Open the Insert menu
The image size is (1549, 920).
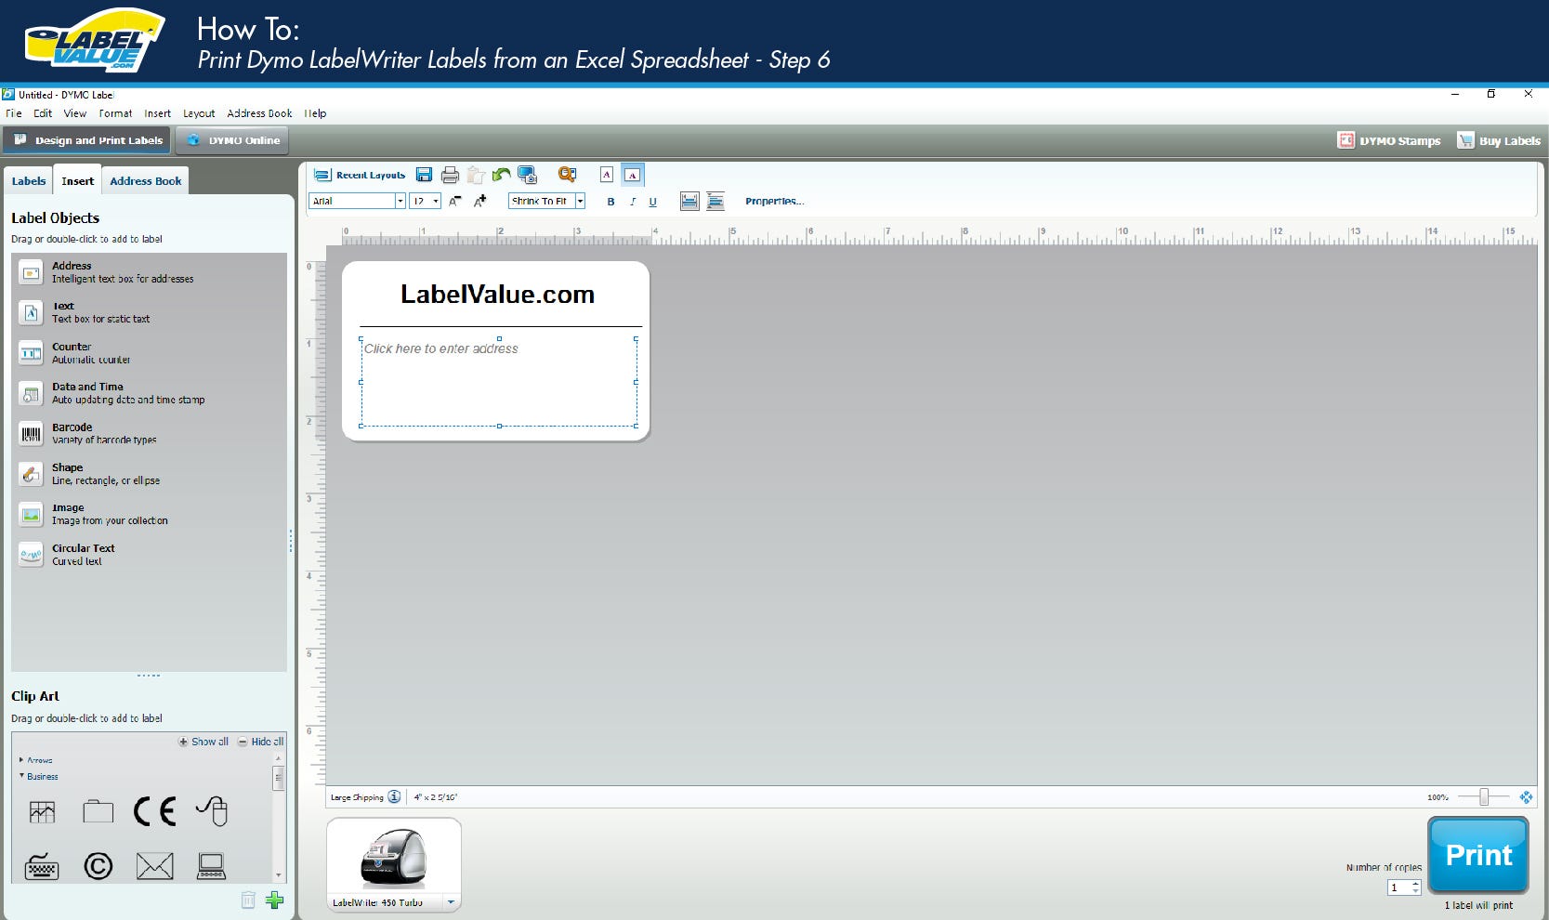tap(157, 113)
